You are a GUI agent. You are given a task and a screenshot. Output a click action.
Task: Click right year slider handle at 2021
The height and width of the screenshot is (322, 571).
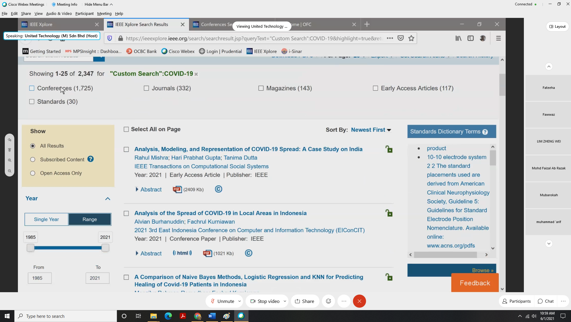tap(105, 248)
